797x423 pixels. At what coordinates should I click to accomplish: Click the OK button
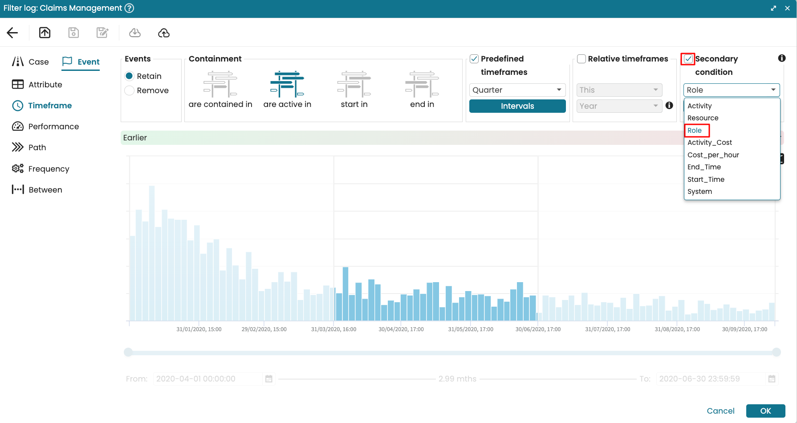point(765,411)
